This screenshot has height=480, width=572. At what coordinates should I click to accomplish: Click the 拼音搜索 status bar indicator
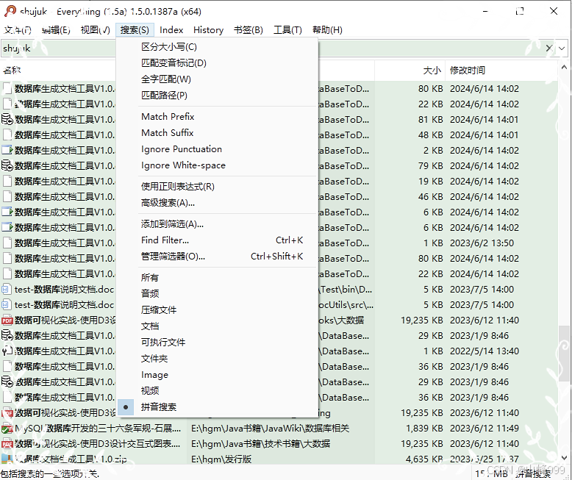(533, 473)
